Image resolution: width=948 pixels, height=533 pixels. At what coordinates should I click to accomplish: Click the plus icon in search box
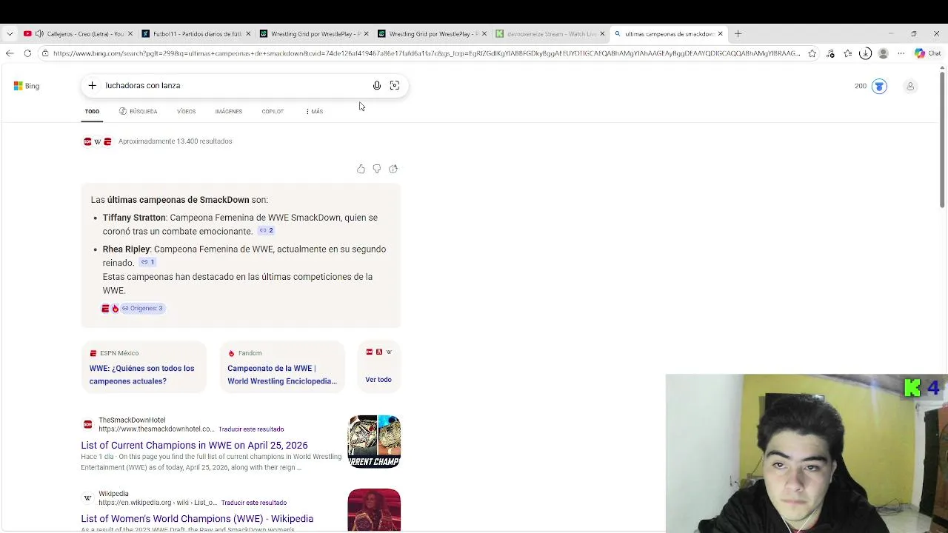coord(92,85)
